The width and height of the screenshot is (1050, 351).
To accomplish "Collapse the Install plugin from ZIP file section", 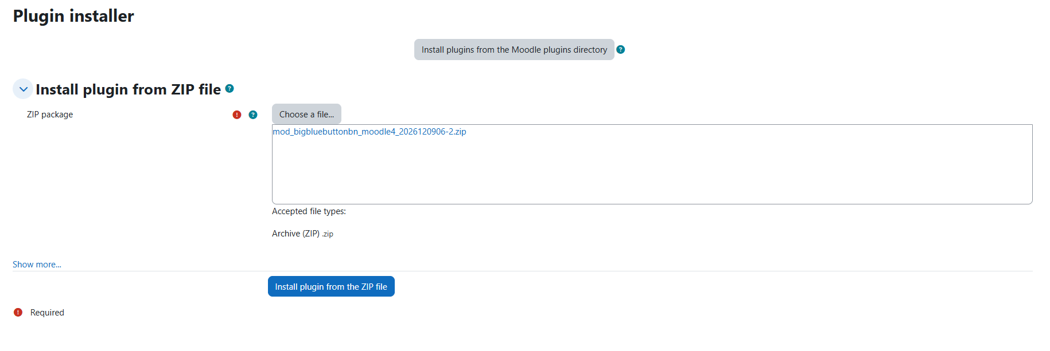I will click(x=23, y=89).
